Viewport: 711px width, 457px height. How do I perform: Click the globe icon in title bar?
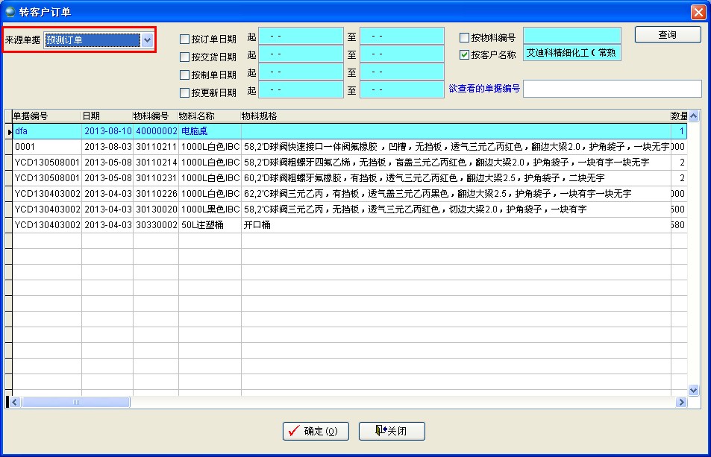[10, 11]
